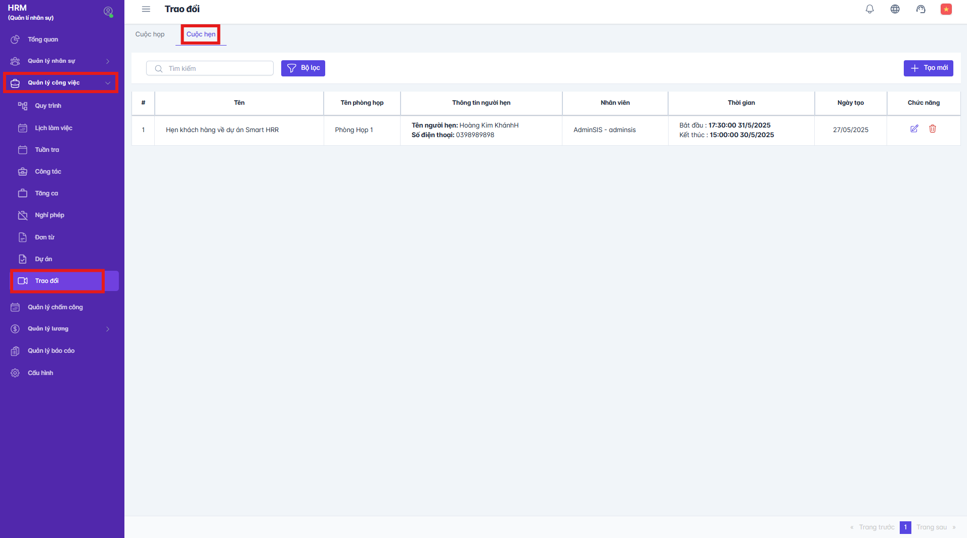Screen dimensions: 967x538
Task: Click the edit pencil icon in the appointment row
Action: tap(914, 129)
